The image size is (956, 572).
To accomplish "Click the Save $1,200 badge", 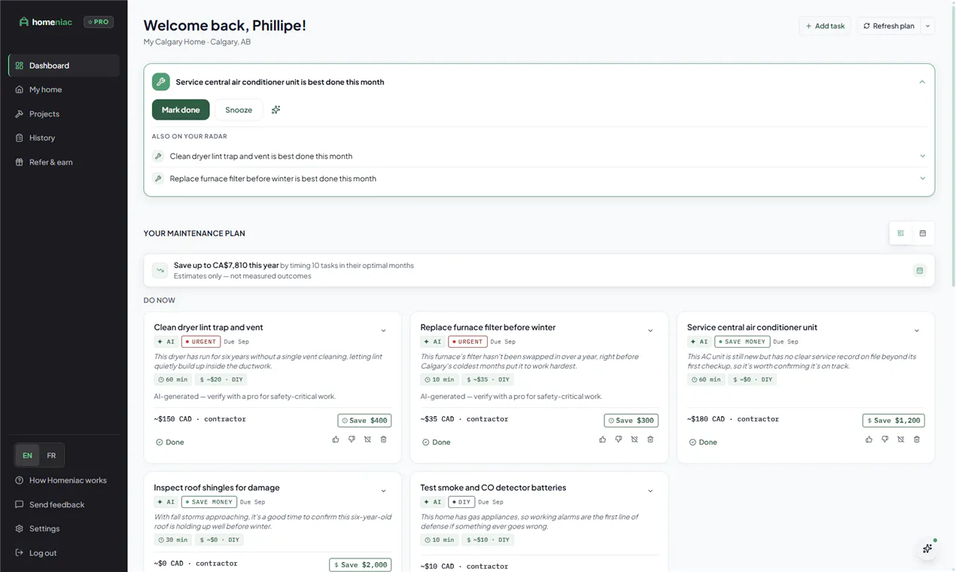I will point(894,421).
